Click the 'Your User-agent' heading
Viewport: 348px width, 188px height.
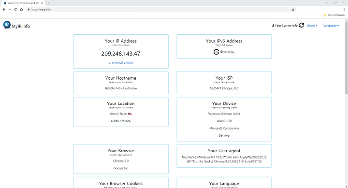click(224, 151)
